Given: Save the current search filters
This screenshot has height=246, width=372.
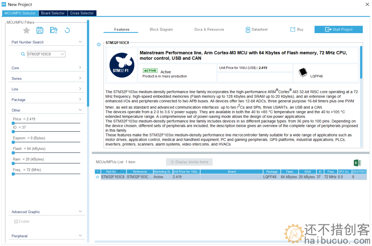Looking at the screenshot, I should click(40, 31).
